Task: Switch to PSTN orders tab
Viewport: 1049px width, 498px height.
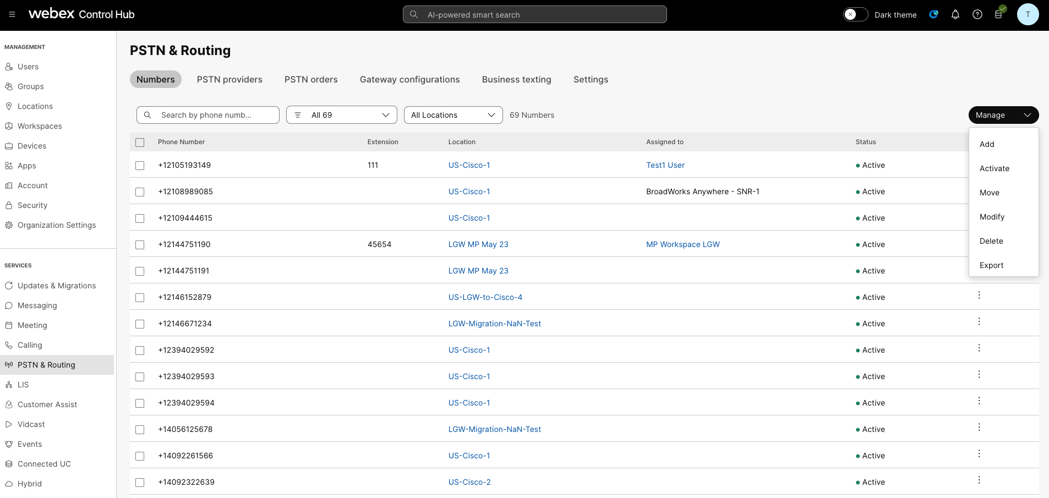Action: [311, 79]
